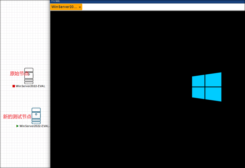Click the Windows logo in the console
The width and height of the screenshot is (245, 168).
(207, 87)
